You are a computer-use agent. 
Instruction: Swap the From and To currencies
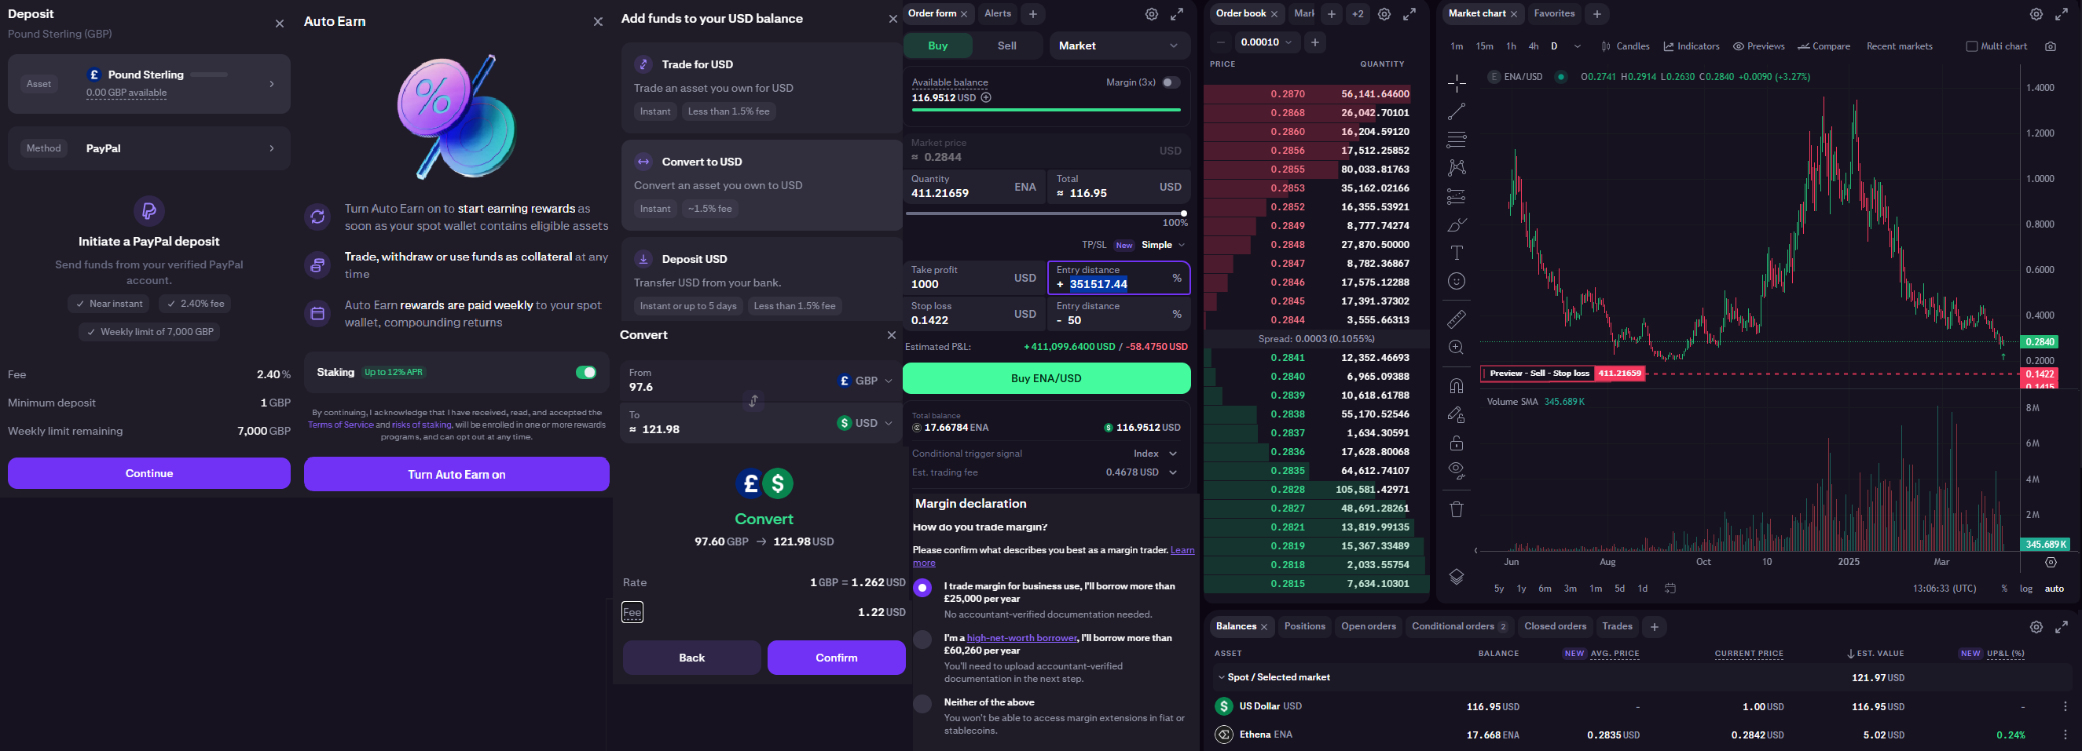tap(753, 400)
